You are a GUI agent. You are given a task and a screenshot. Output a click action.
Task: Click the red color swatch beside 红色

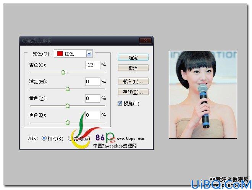pyautogui.click(x=60, y=54)
